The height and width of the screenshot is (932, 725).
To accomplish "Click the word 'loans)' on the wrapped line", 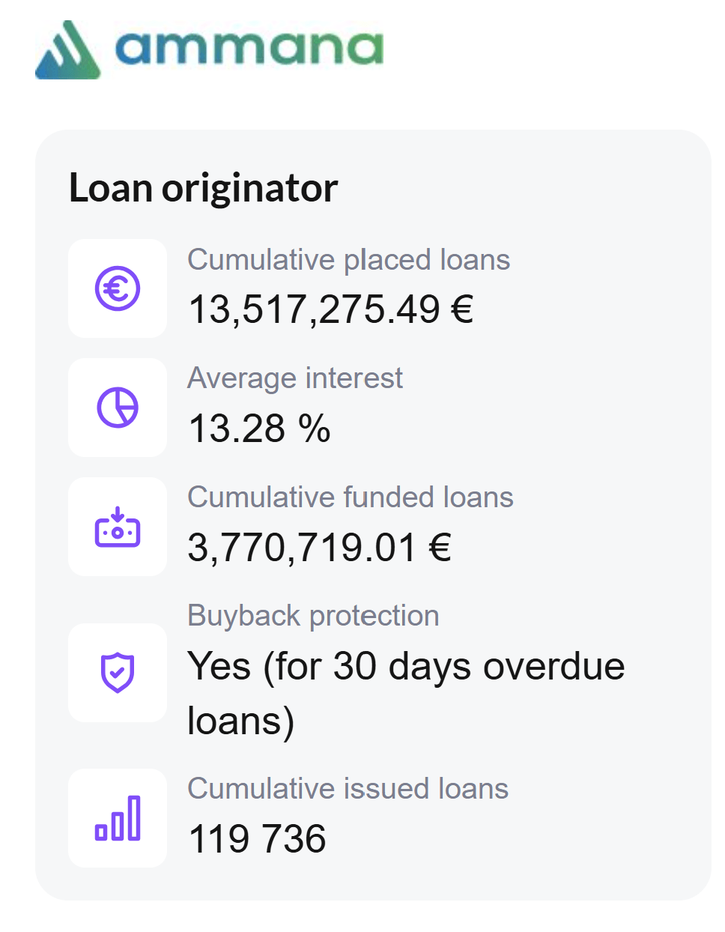I will pos(240,721).
